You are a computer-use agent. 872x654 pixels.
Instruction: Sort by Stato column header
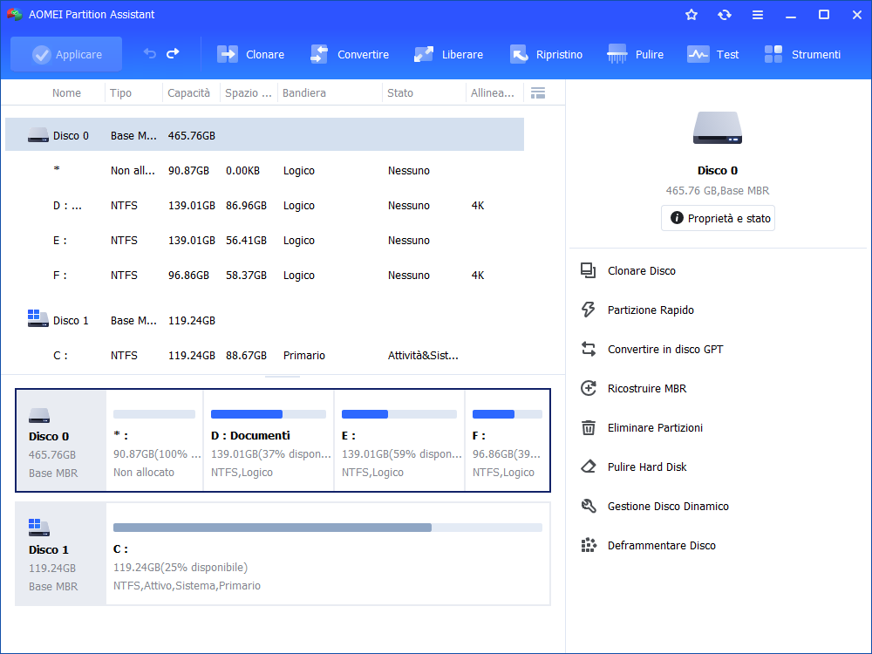(x=400, y=93)
